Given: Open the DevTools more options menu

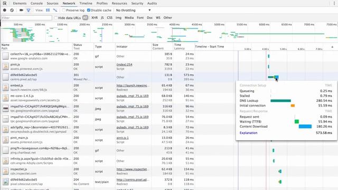Looking at the screenshot, I should (334, 3).
